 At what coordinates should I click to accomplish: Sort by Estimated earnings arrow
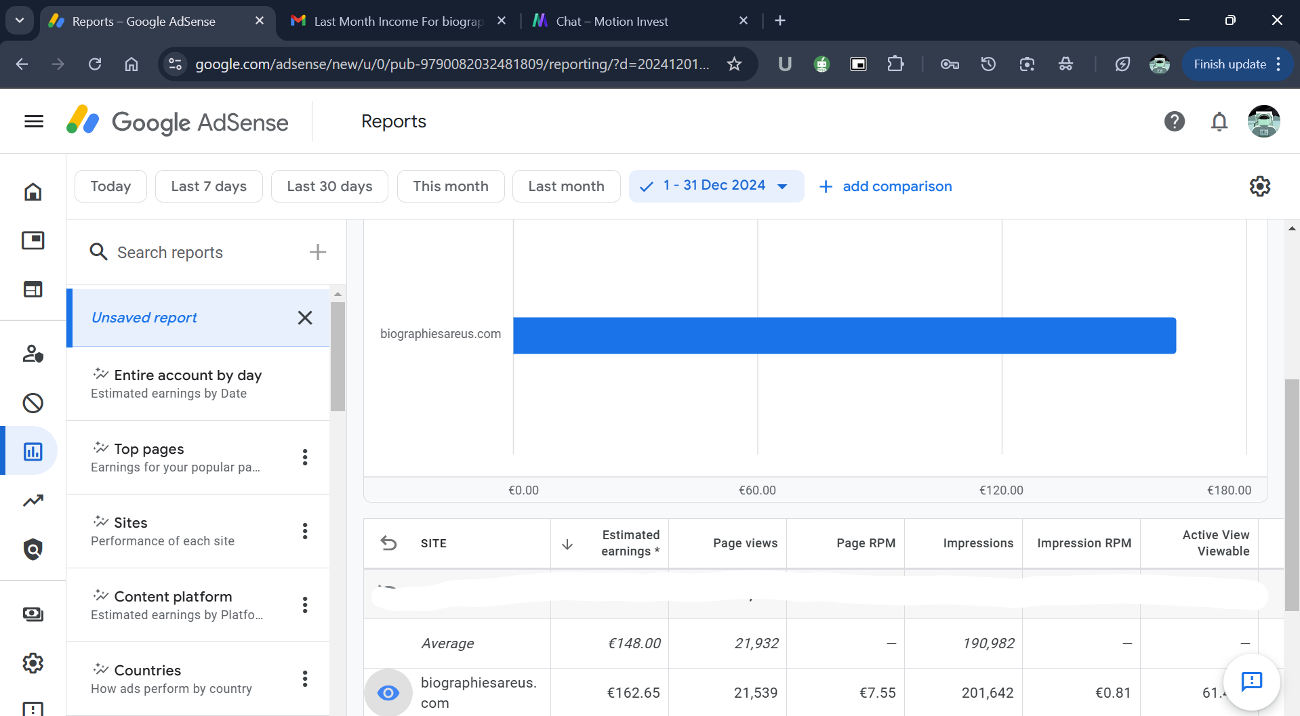pyautogui.click(x=567, y=544)
